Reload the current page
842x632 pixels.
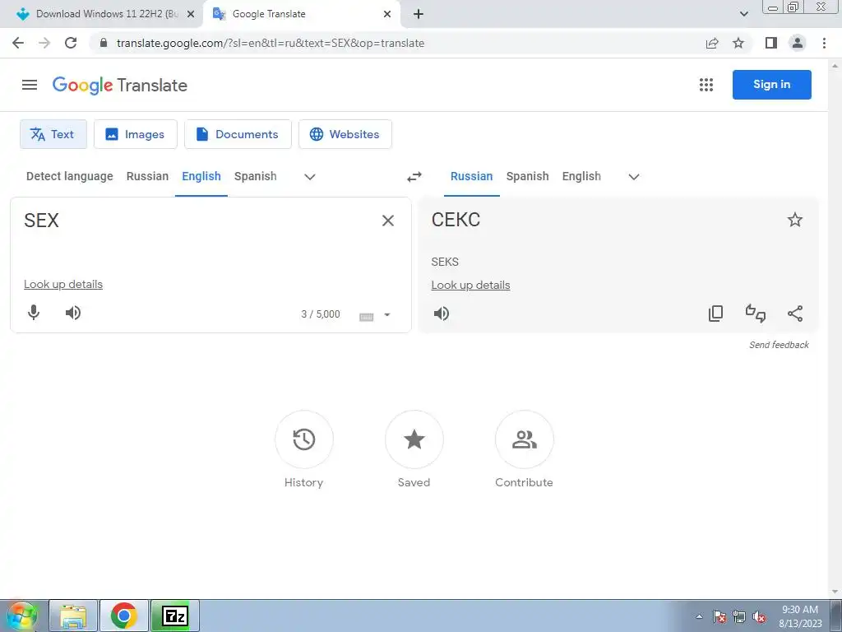(x=71, y=43)
